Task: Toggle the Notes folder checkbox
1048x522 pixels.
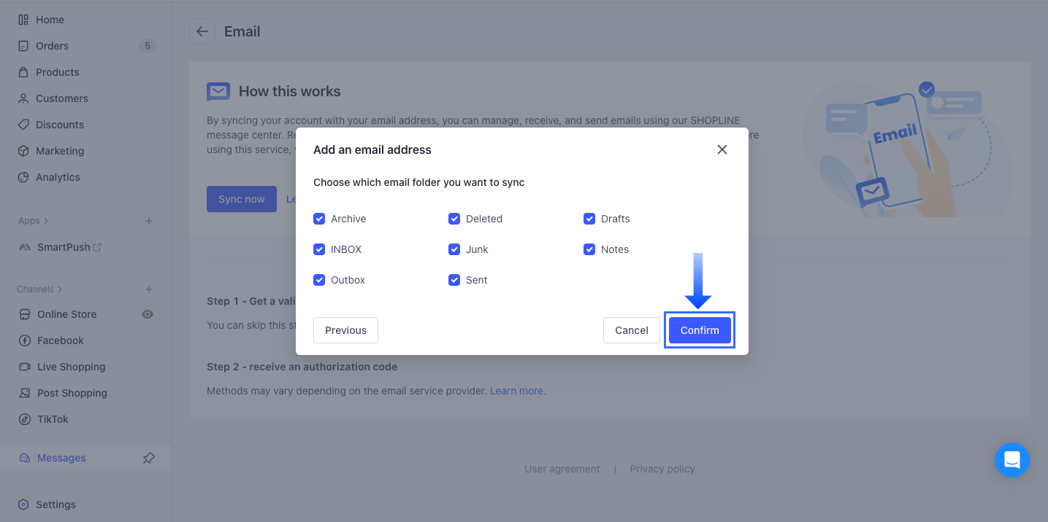Action: (x=589, y=249)
